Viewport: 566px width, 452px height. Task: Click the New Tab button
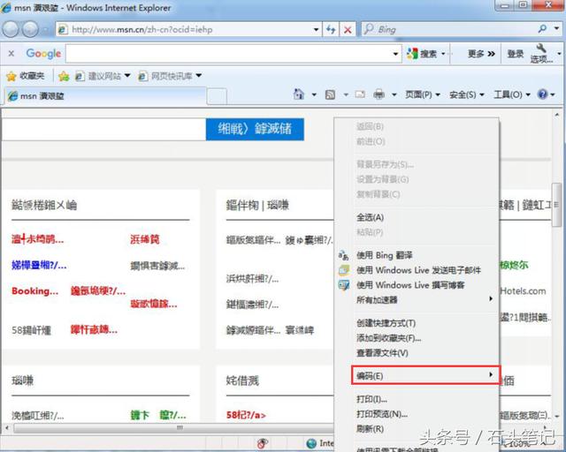tap(217, 96)
